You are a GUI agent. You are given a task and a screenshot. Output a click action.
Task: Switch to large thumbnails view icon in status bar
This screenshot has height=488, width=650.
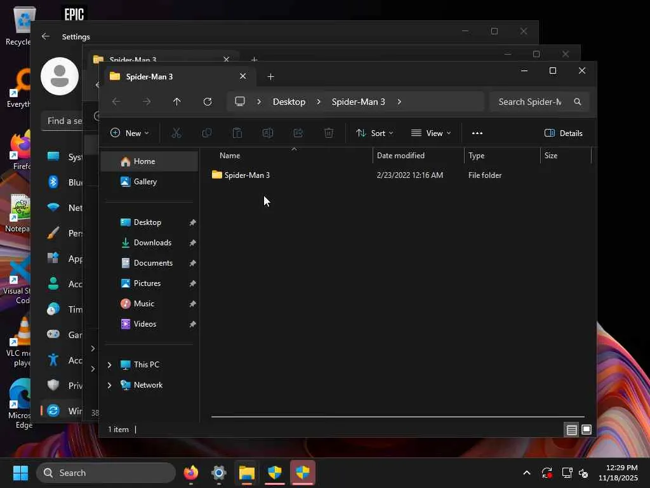click(587, 430)
